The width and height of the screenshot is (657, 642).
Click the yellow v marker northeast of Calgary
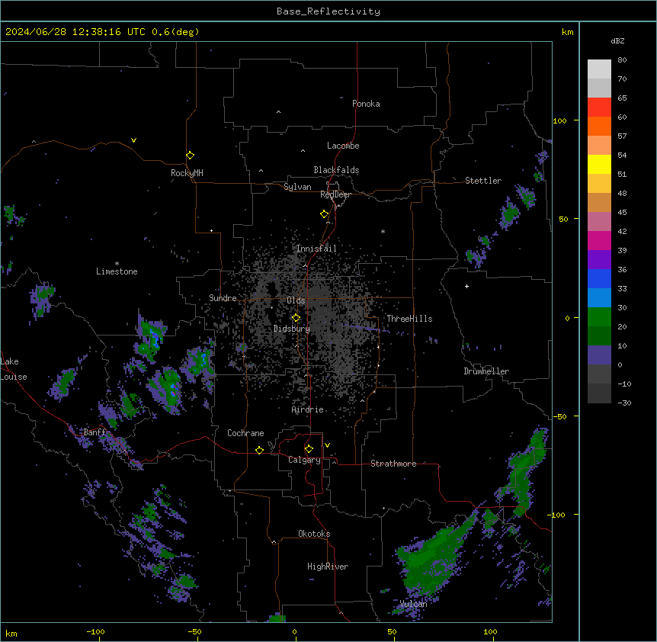[327, 445]
